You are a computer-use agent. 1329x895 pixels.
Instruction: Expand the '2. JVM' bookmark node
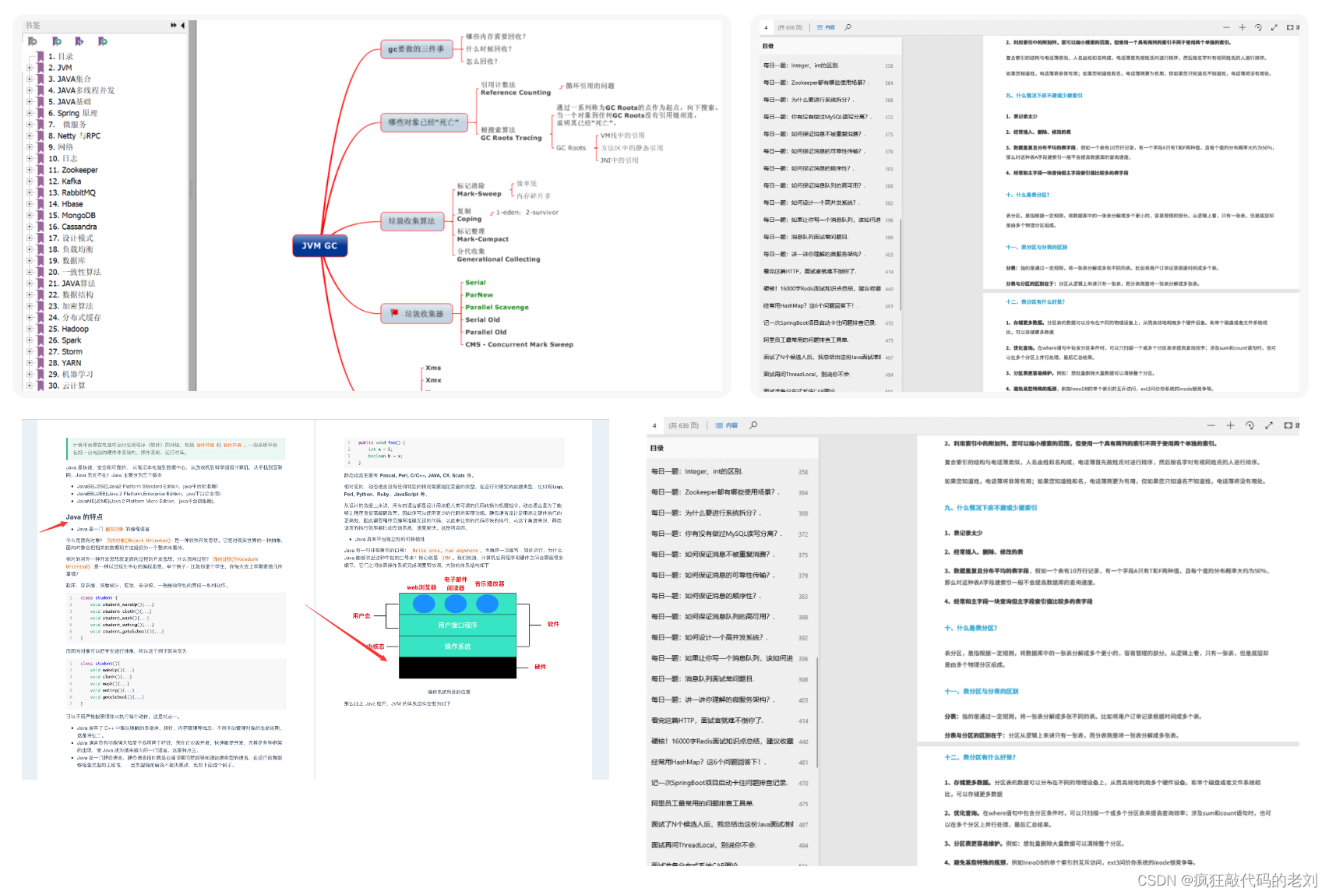point(30,68)
